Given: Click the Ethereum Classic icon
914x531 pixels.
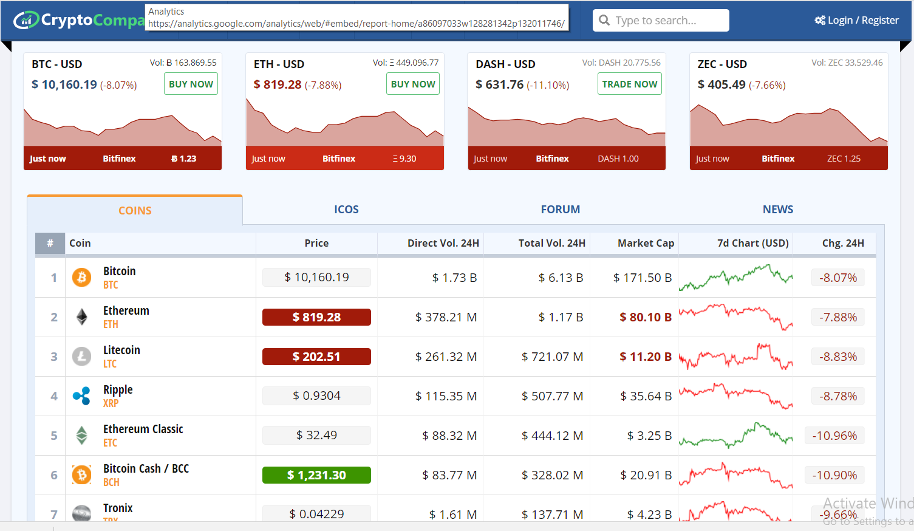Looking at the screenshot, I should 81,436.
